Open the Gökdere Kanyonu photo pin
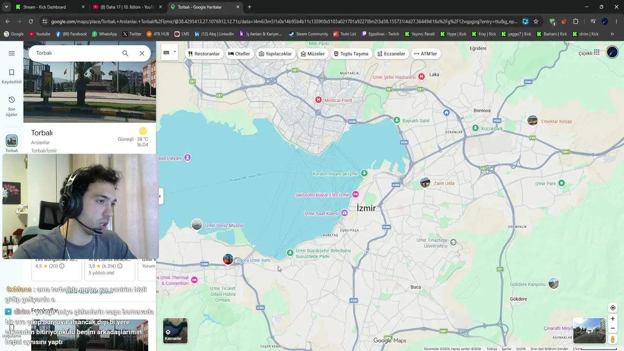 pos(553,283)
